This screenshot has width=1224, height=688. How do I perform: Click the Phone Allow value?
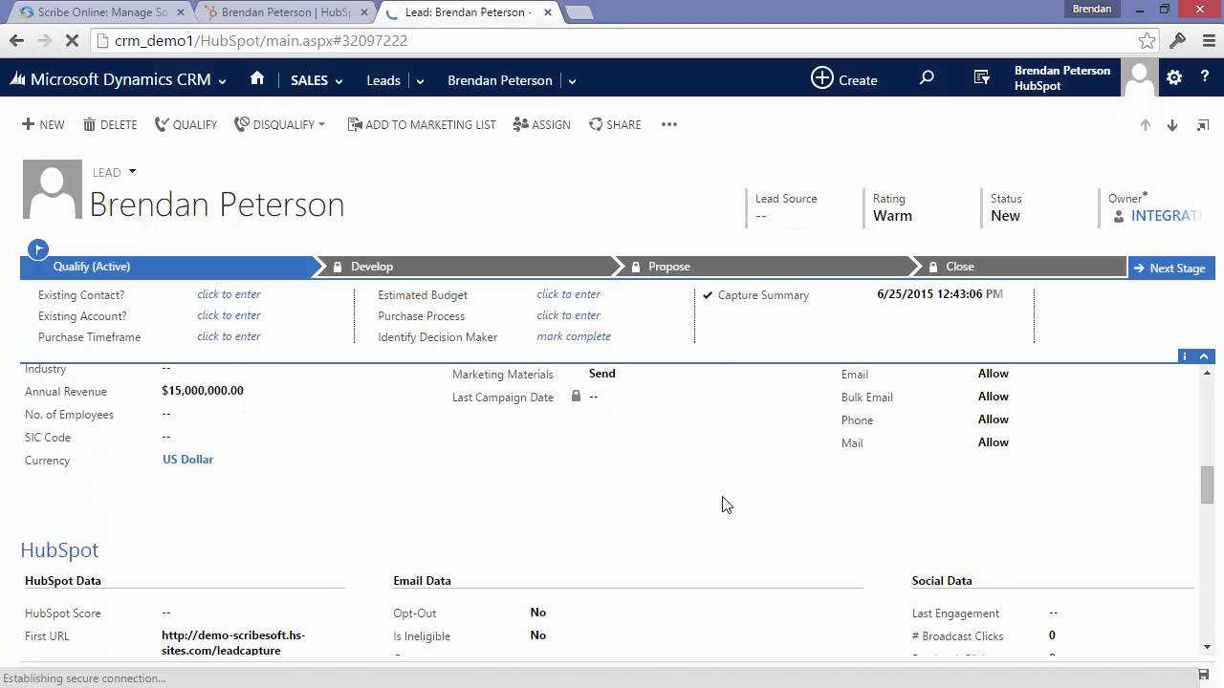tap(994, 419)
